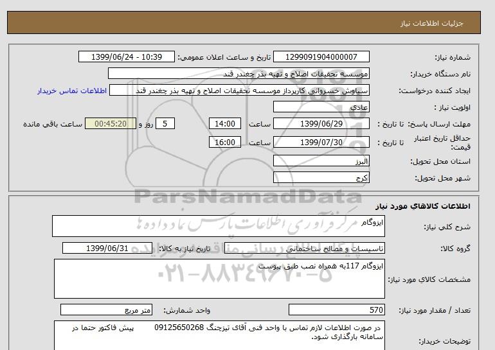
Task: Click the label اولویت نیاز
Action: pyautogui.click(x=453, y=107)
